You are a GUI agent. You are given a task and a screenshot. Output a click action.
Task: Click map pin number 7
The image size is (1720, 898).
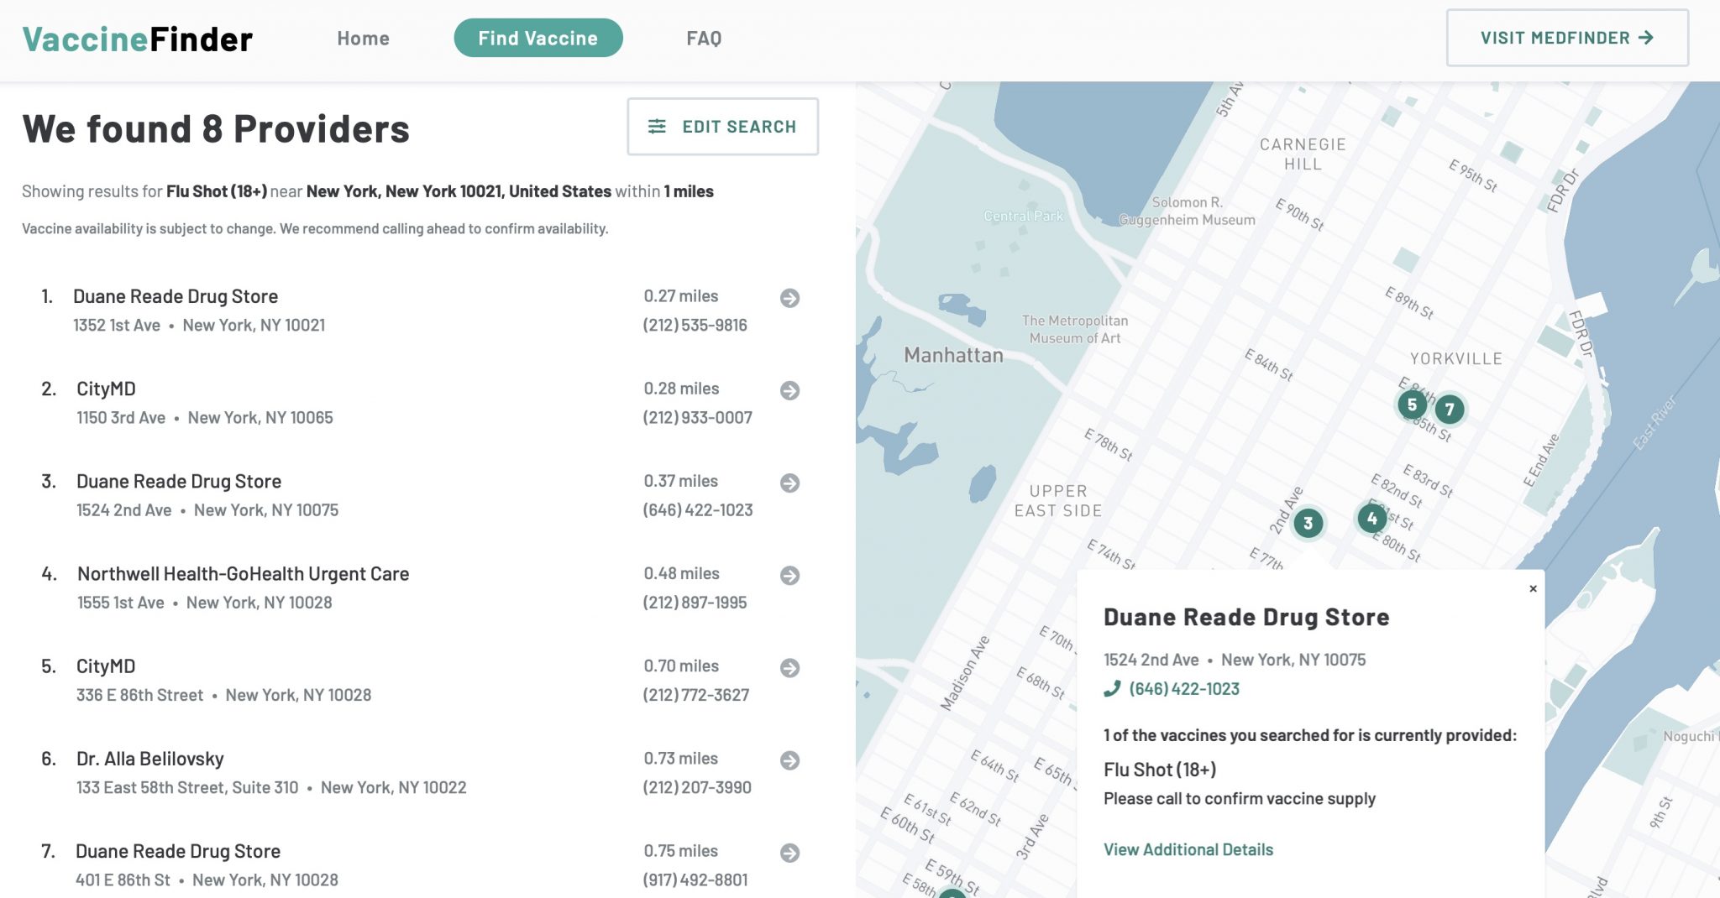coord(1449,410)
